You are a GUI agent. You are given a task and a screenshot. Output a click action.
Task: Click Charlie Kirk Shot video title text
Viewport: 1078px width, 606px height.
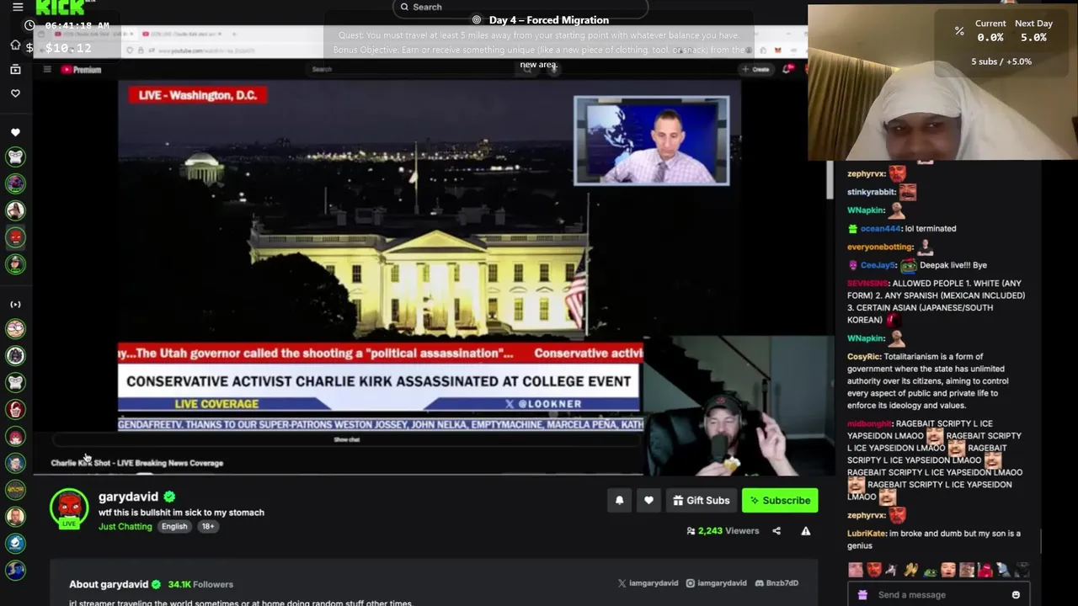pos(137,463)
